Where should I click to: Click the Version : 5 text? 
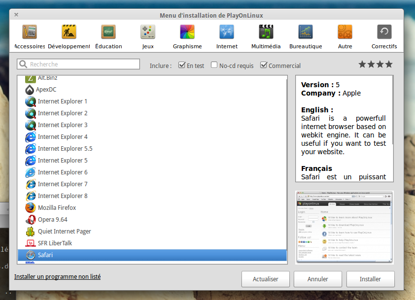coord(320,85)
